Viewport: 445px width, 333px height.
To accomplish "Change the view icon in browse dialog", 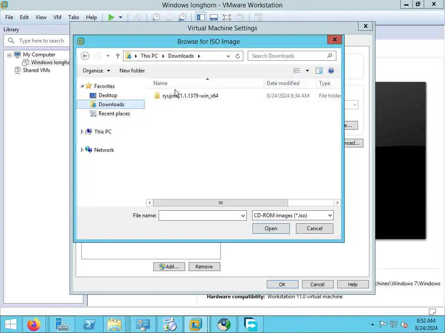I will click(297, 71).
